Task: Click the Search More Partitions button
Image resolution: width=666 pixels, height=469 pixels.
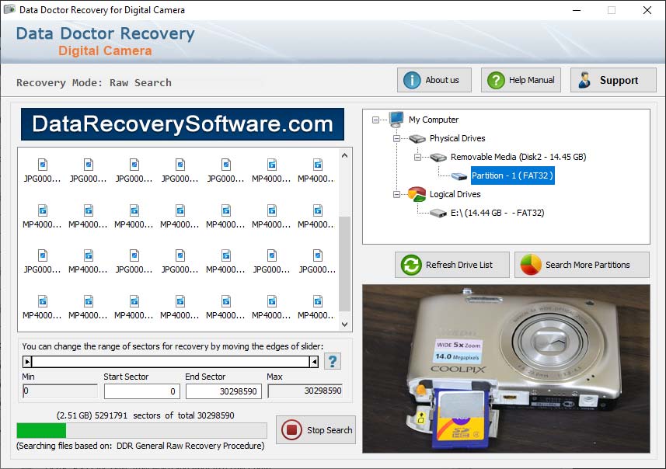Action: [581, 264]
